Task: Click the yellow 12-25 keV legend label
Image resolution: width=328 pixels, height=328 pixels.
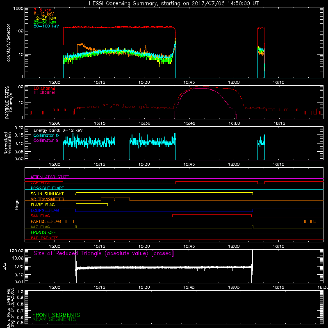Action: (45, 18)
